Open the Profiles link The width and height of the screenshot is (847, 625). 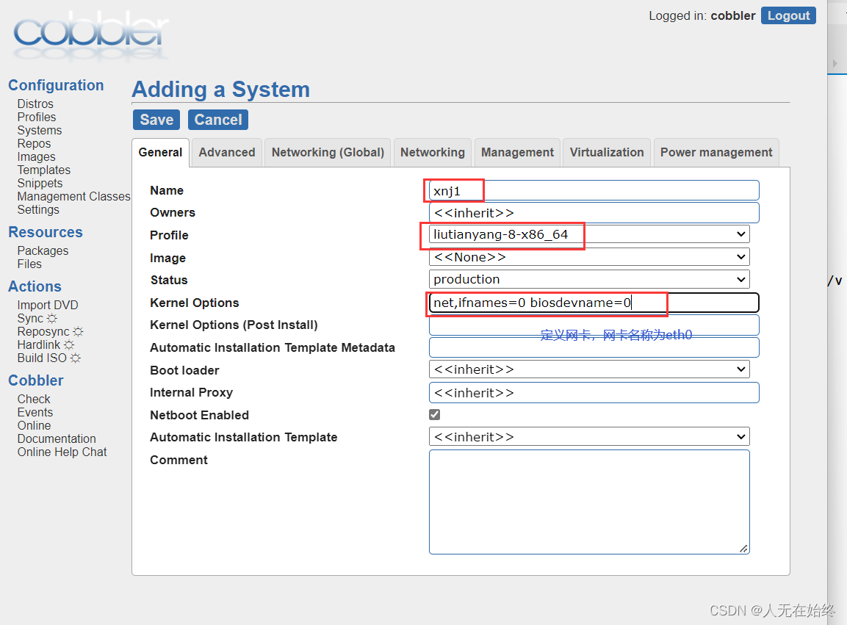[37, 117]
